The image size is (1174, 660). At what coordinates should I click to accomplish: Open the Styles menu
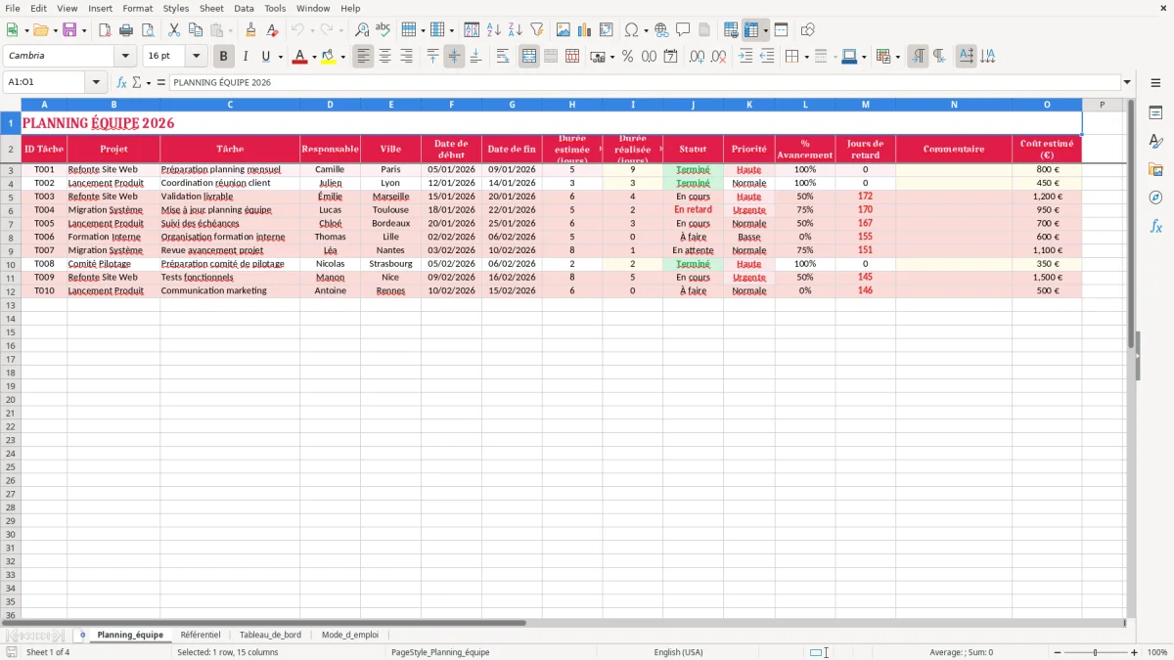coord(176,8)
